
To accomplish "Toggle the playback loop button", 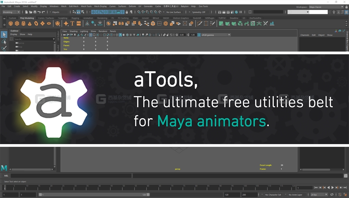I will (332, 195).
